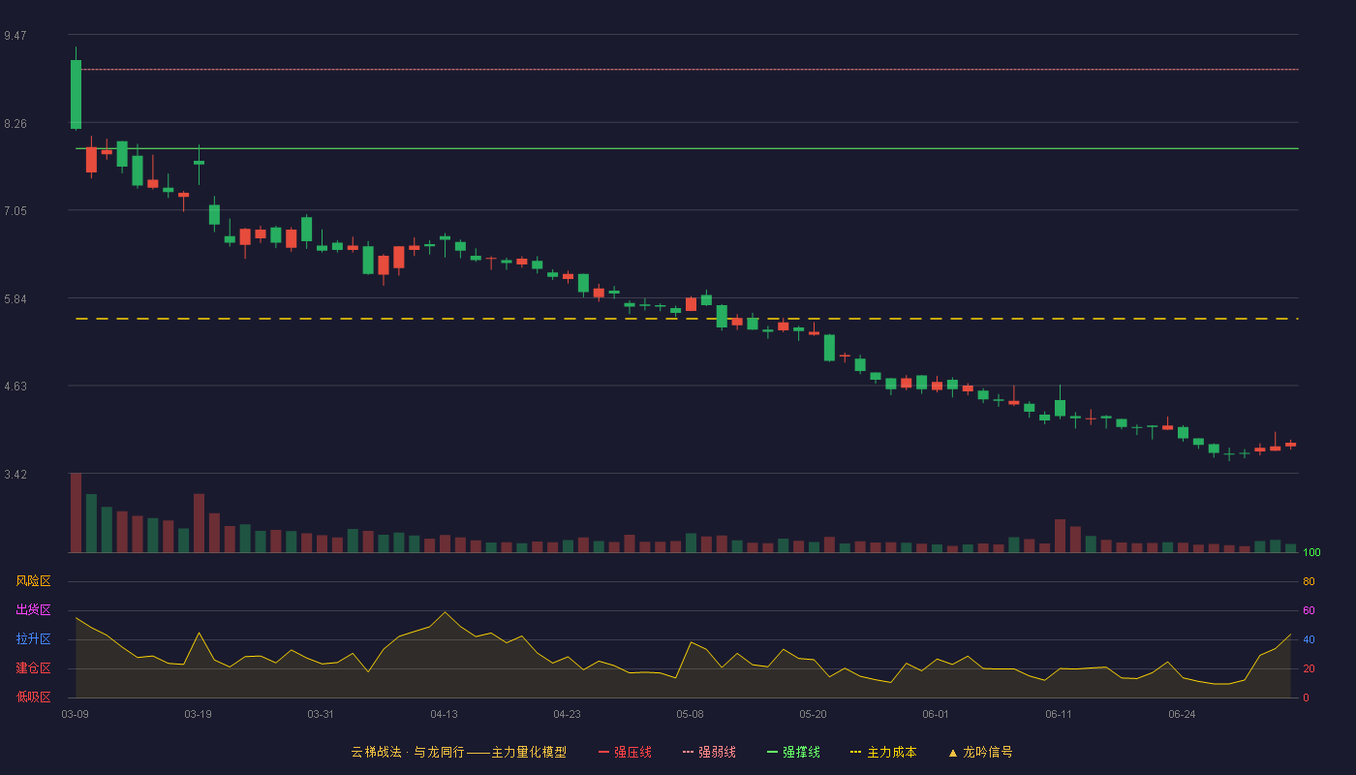This screenshot has height=775, width=1356.
Task: Click the 4.63 price axis label
Action: click(x=15, y=387)
